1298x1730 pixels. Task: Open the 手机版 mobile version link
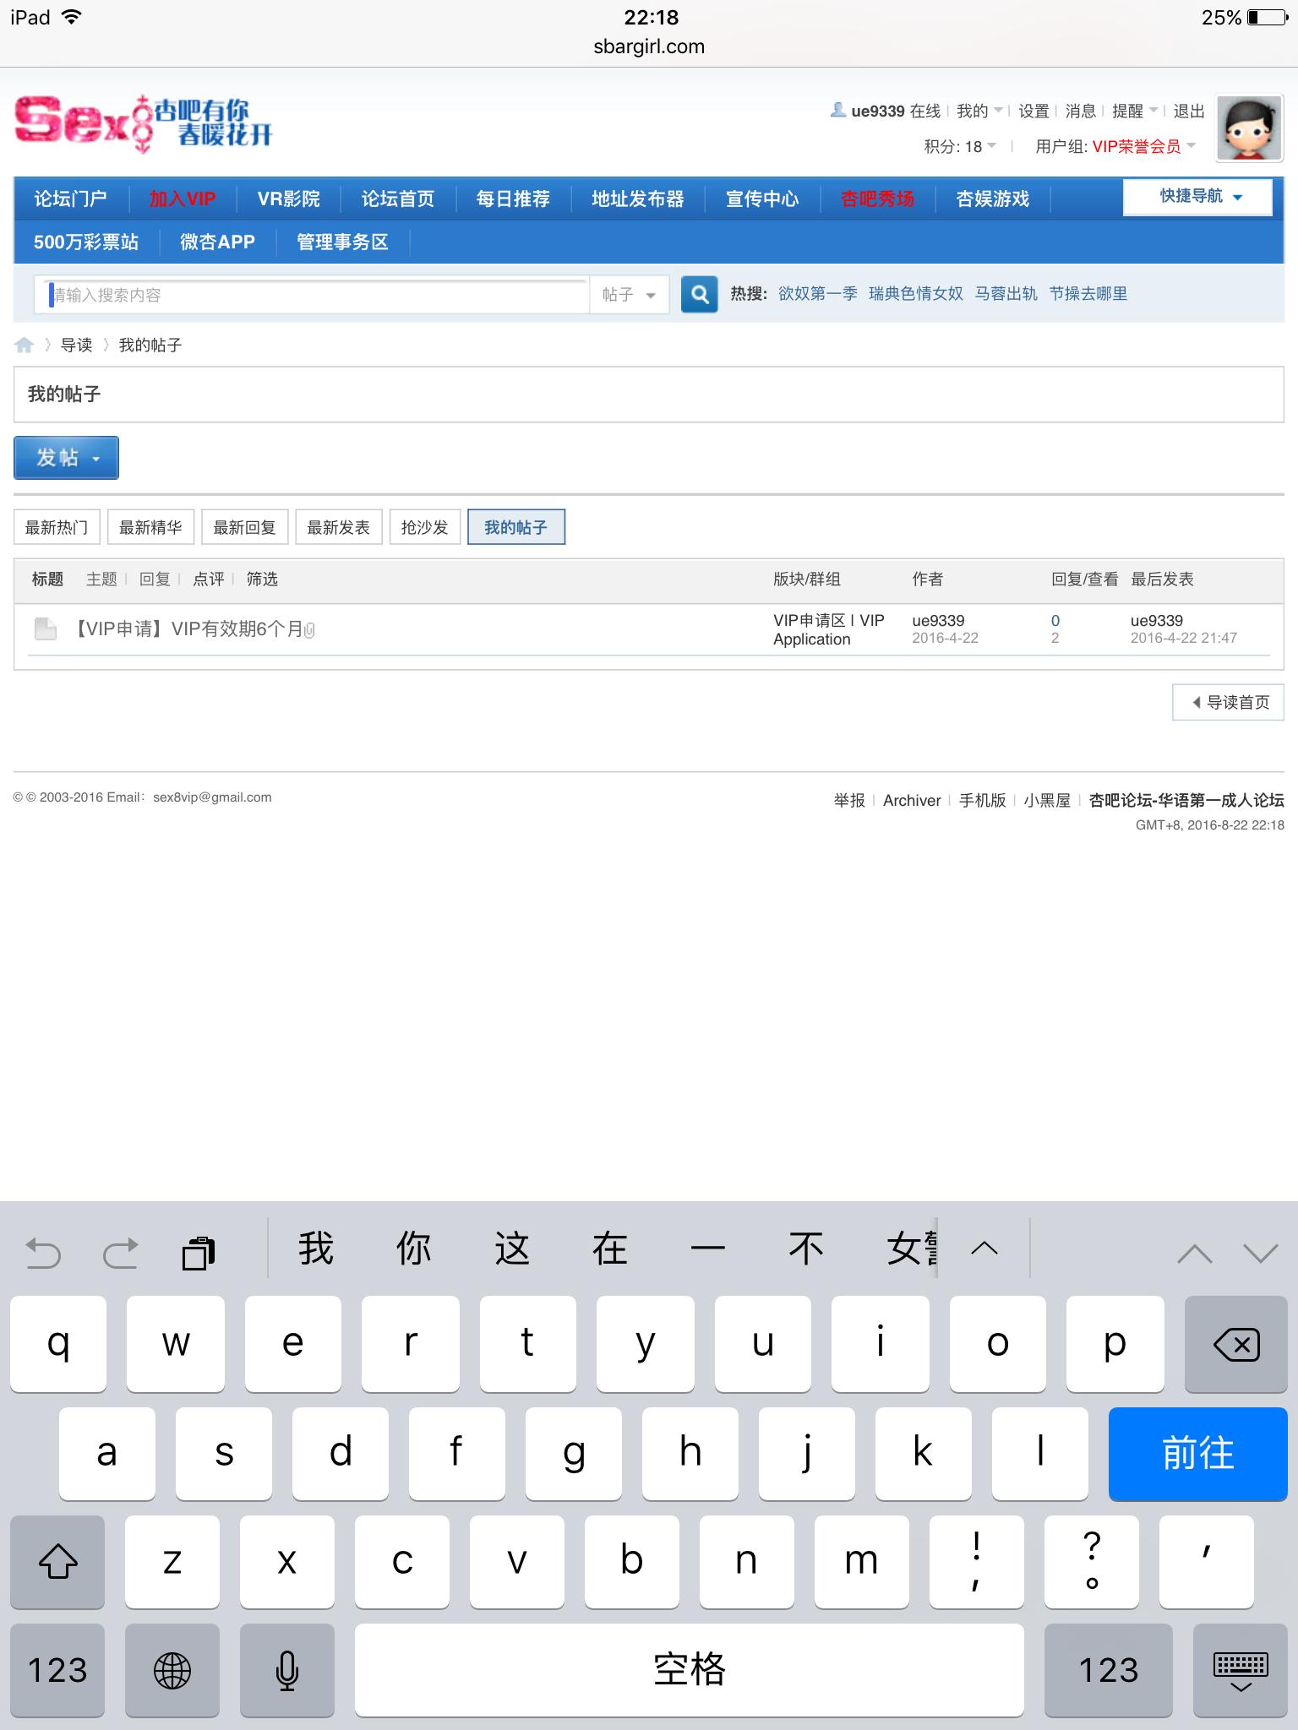[x=983, y=800]
